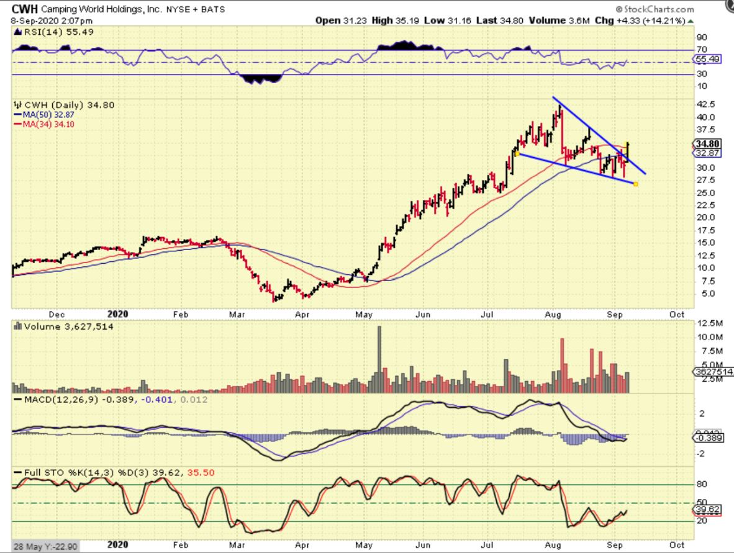Click the Volume 3.6M header value

click(x=560, y=20)
